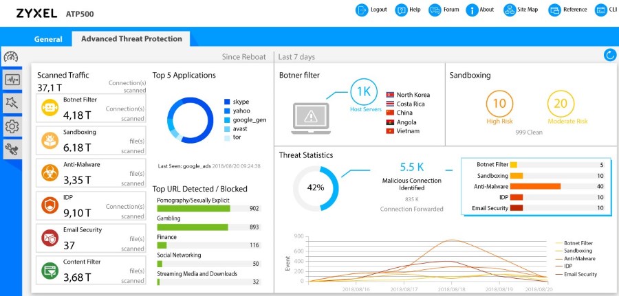
Task: Click the green Content Filter icon
Action: 49,271
